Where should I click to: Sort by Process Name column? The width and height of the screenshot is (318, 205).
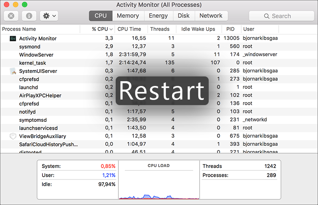(x=41, y=29)
